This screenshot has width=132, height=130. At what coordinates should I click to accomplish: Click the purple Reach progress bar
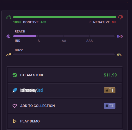(64, 36)
